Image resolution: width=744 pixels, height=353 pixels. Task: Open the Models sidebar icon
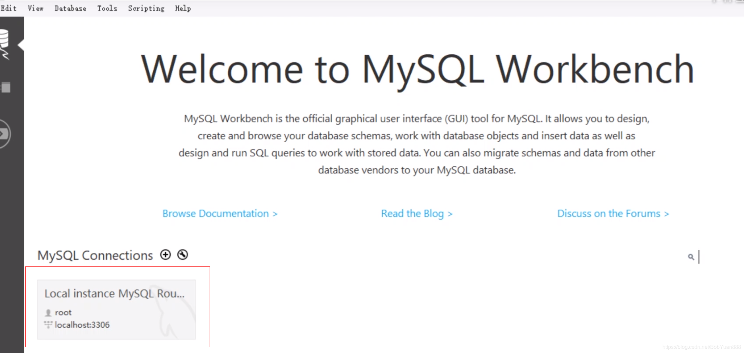click(5, 88)
